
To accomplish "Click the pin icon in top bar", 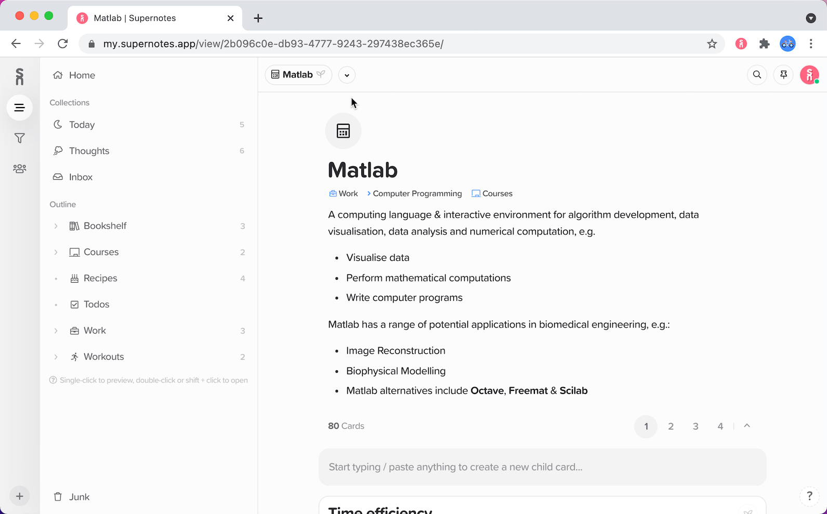I will click(783, 75).
